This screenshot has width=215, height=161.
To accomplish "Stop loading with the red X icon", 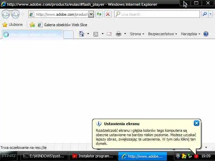I will click(108, 14).
